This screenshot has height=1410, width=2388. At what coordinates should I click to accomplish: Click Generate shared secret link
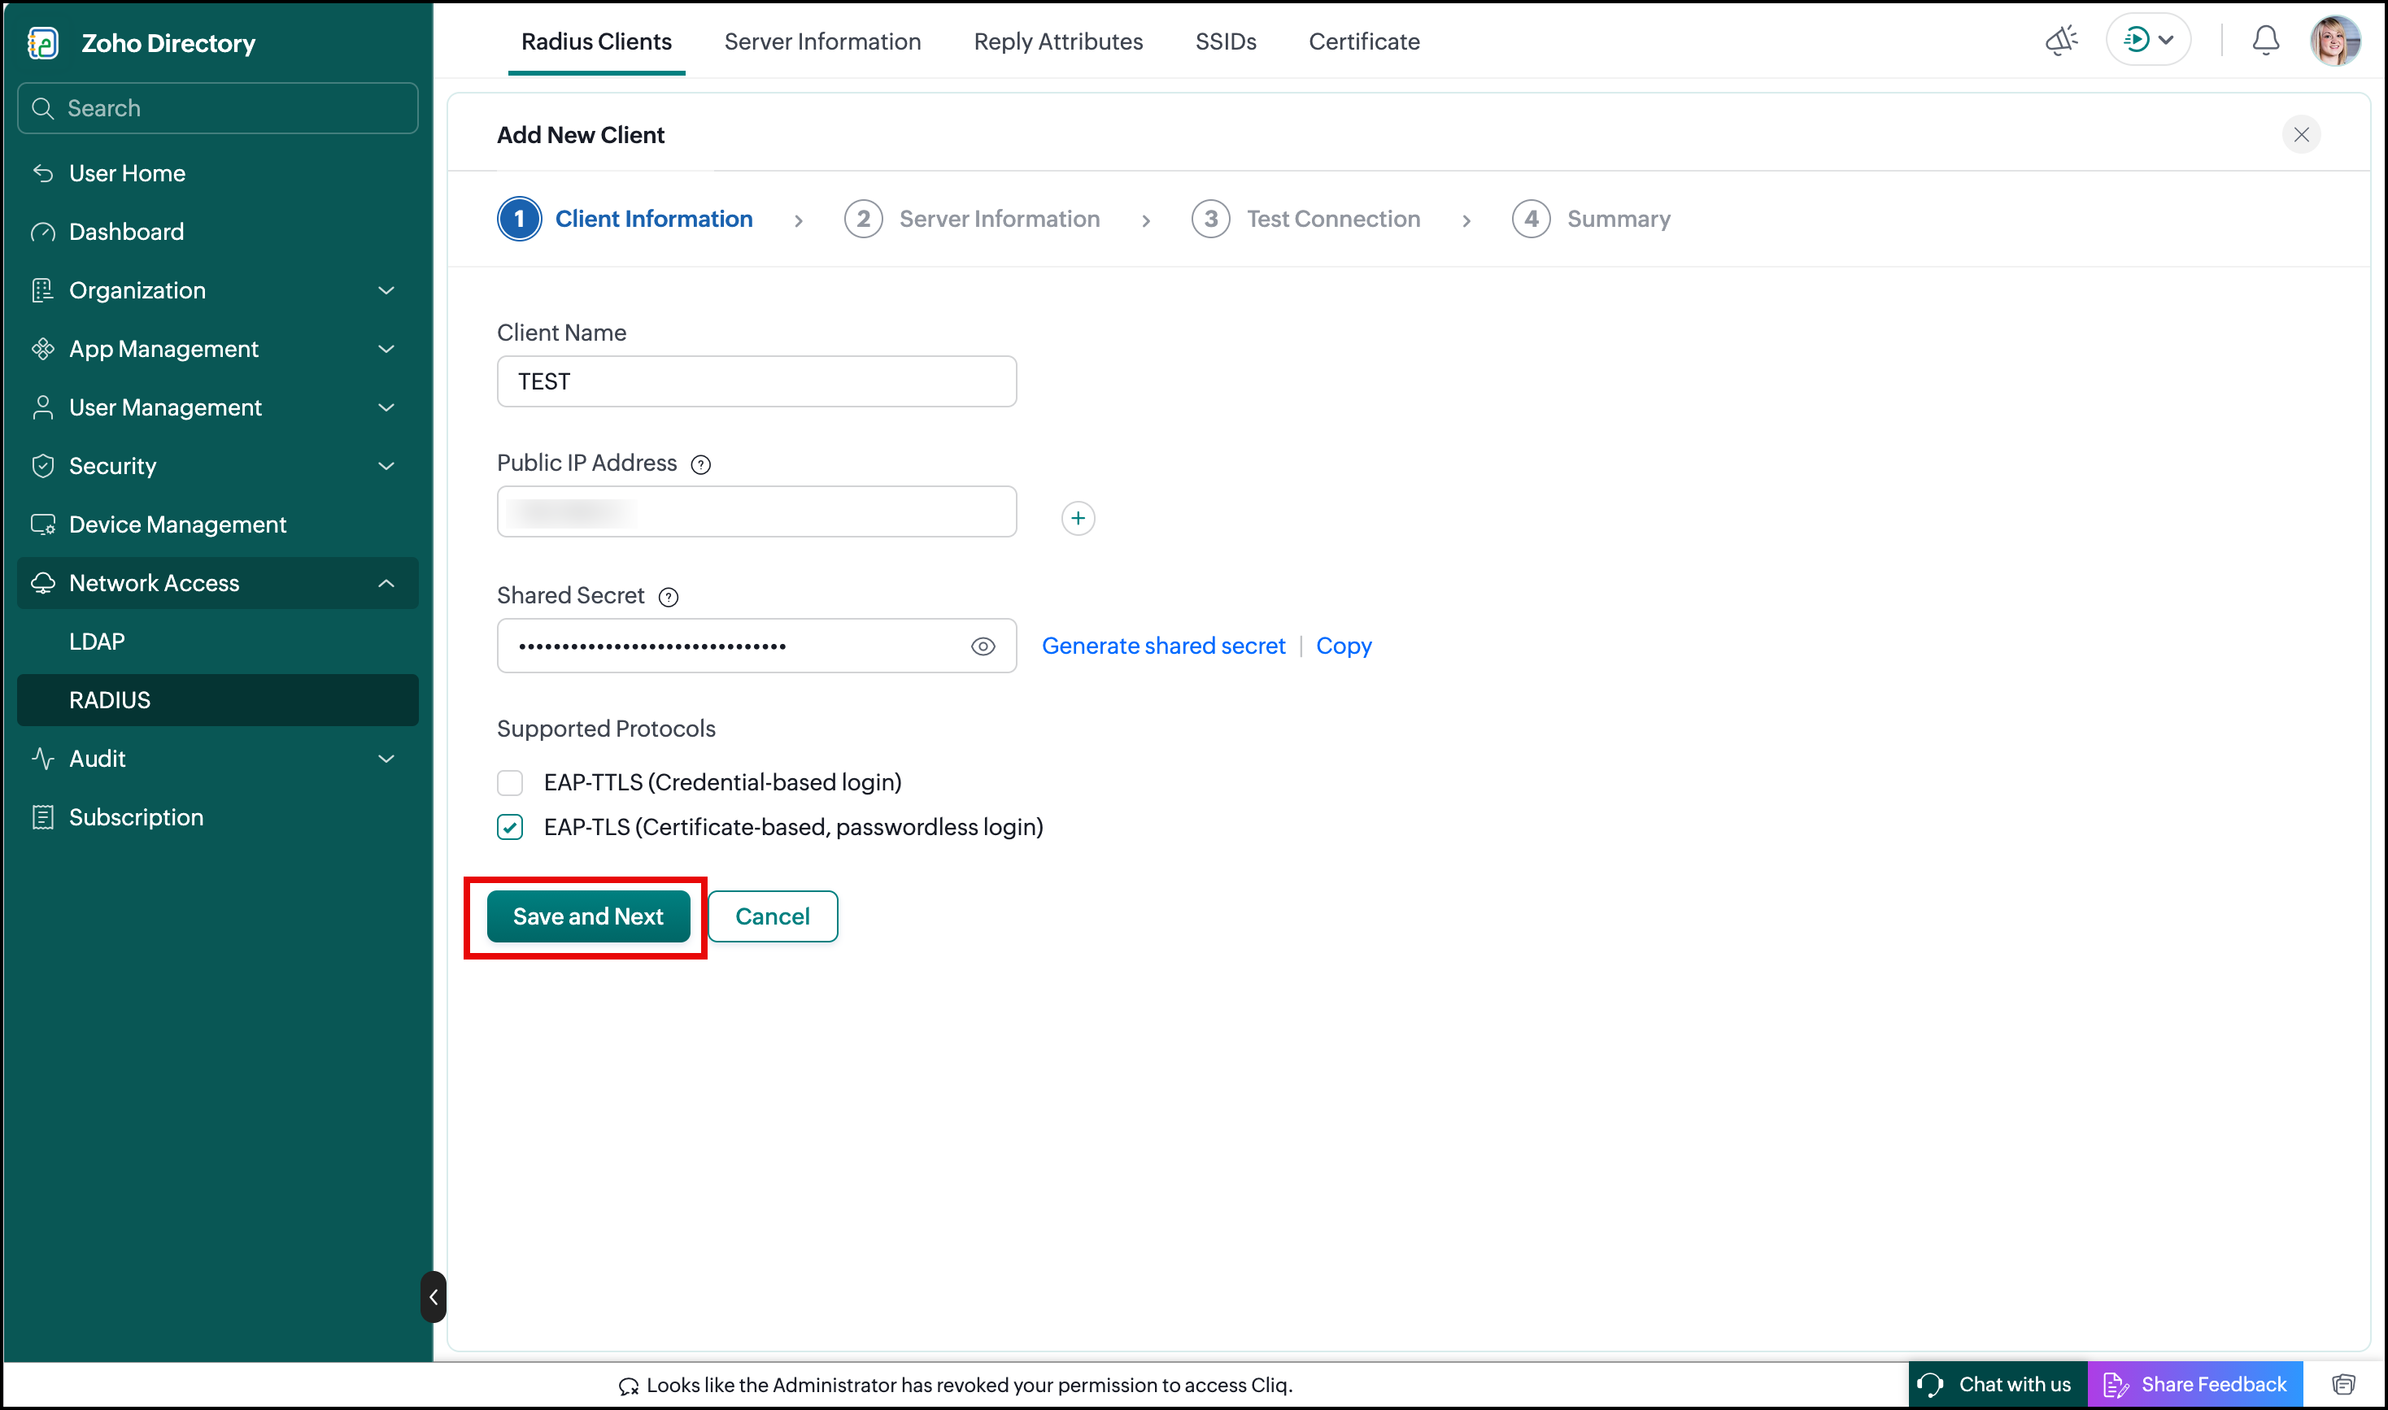click(x=1163, y=646)
